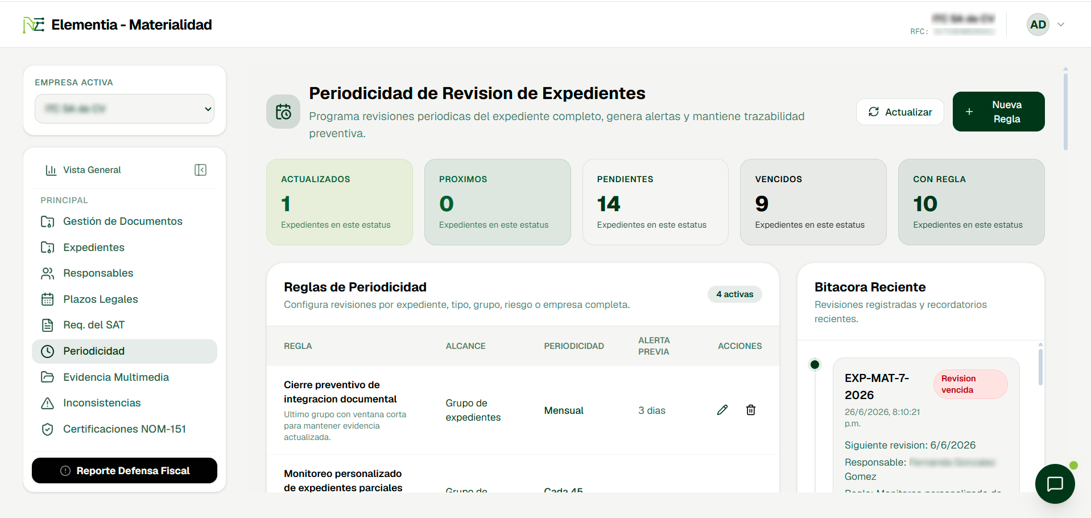Click the Inconsistencias warning triangle icon
Viewport: 1091px width, 518px height.
pos(48,403)
